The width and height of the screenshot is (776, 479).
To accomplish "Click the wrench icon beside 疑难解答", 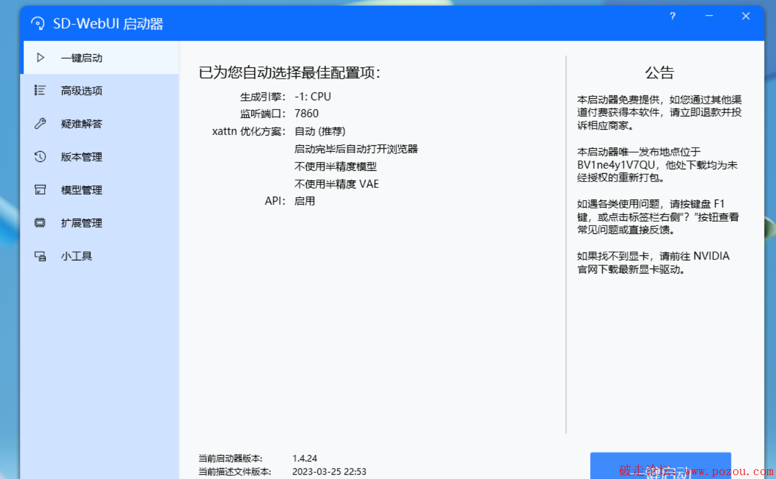I will click(40, 124).
